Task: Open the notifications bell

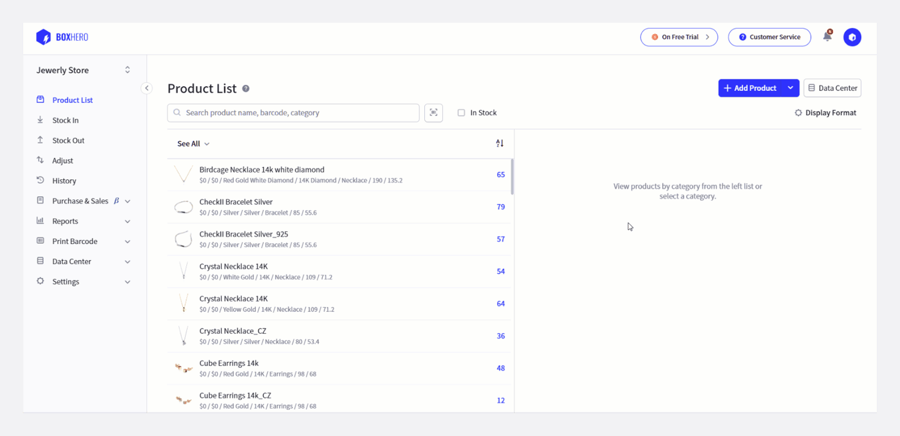Action: point(827,37)
